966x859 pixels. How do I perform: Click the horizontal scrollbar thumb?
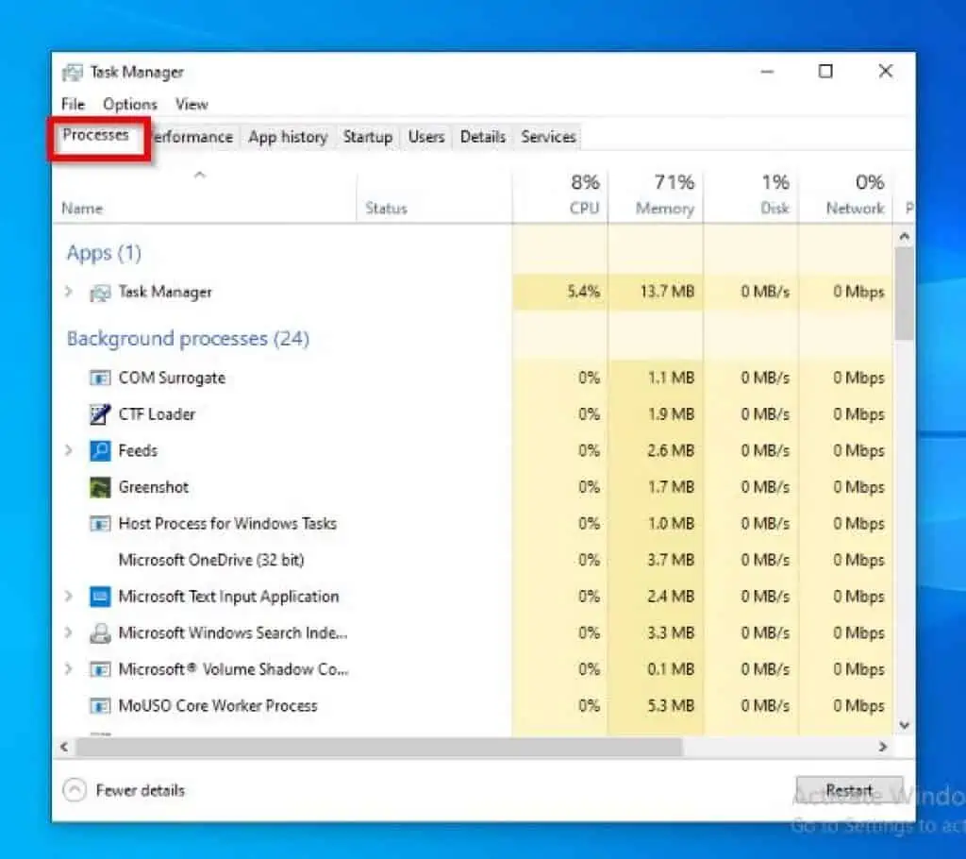tap(379, 747)
